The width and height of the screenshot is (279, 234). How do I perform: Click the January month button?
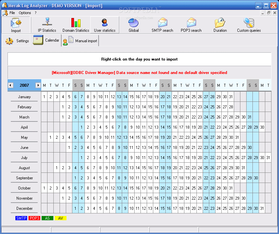(x=24, y=97)
